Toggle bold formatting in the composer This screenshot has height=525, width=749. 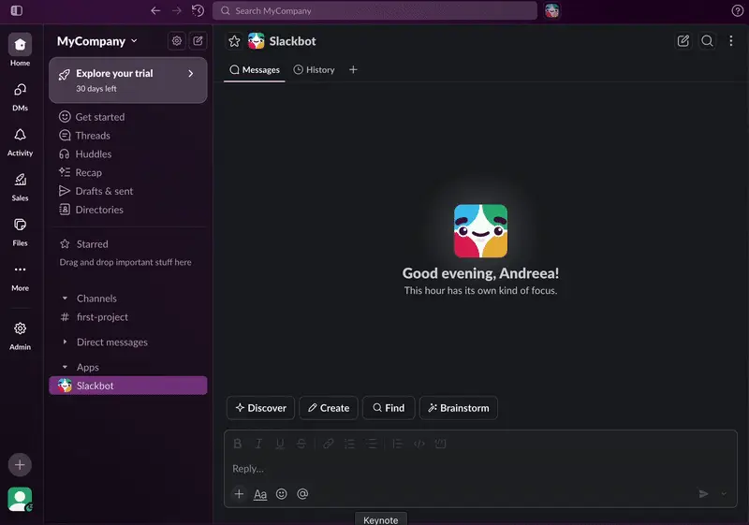tap(238, 444)
